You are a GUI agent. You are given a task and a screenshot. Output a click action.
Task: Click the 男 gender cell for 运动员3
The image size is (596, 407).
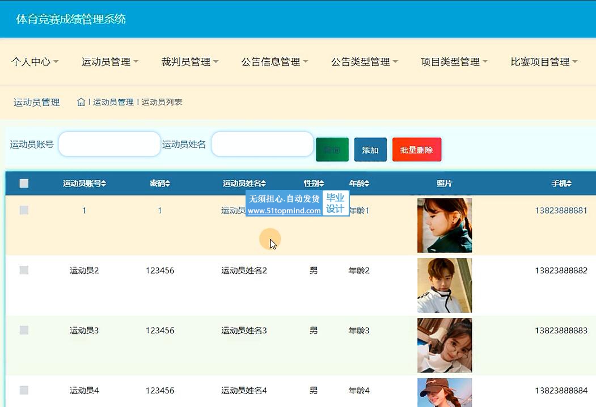coord(314,330)
